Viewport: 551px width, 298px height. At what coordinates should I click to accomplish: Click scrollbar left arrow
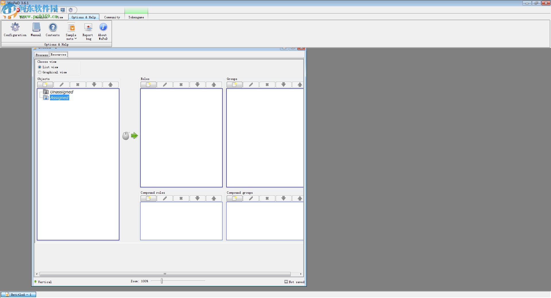point(37,274)
